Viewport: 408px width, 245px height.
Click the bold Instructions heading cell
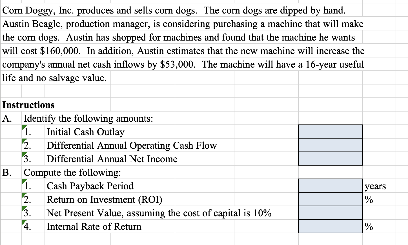pos(28,105)
